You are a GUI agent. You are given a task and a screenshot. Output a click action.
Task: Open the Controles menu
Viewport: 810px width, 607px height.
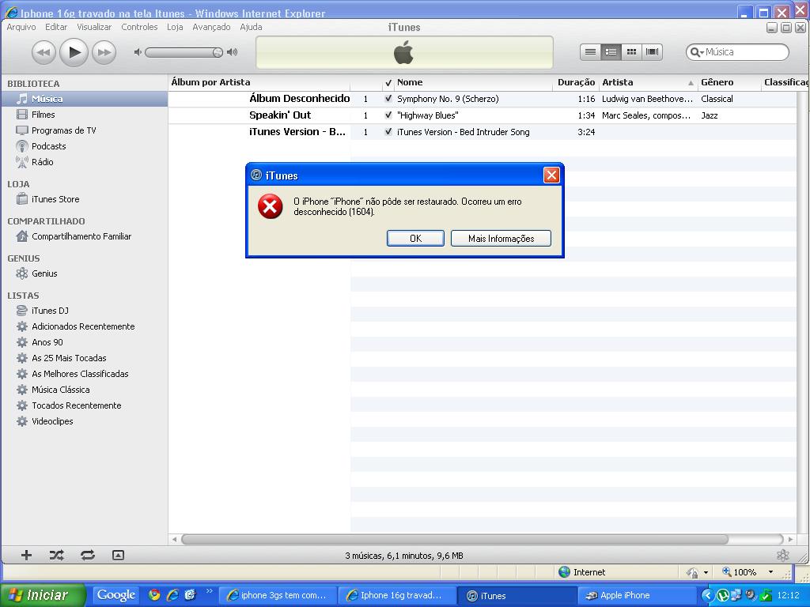(139, 27)
